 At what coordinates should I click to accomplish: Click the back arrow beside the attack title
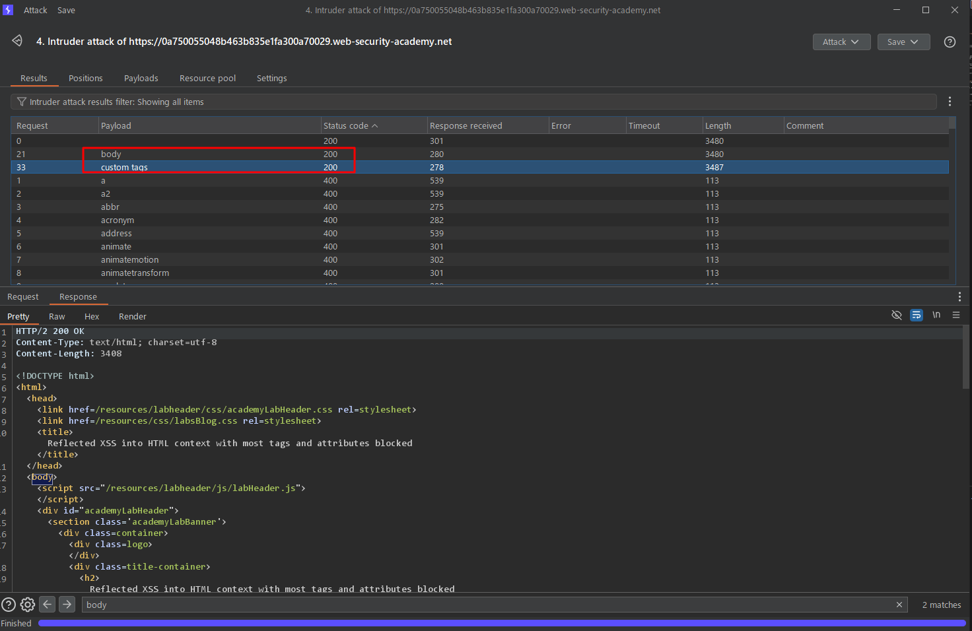coord(17,41)
